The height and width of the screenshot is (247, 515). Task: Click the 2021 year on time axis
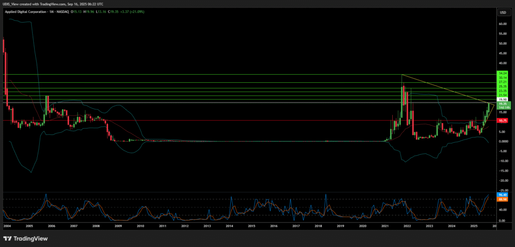385,226
